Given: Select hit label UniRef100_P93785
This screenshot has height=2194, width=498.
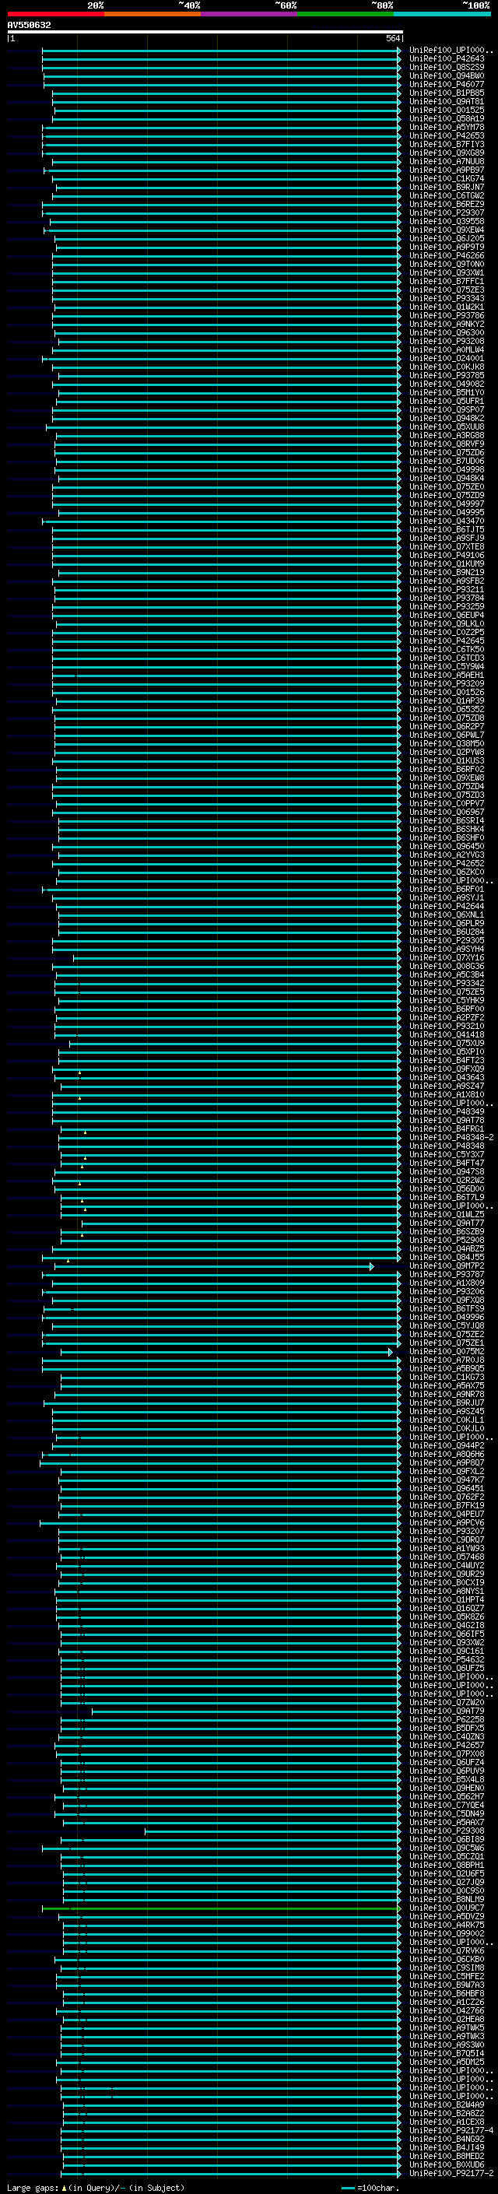Looking at the screenshot, I should 447,376.
